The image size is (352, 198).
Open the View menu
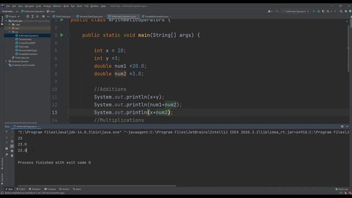coord(20,6)
